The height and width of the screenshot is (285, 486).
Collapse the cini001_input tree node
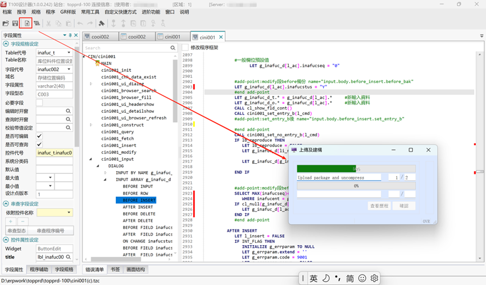coord(91,159)
